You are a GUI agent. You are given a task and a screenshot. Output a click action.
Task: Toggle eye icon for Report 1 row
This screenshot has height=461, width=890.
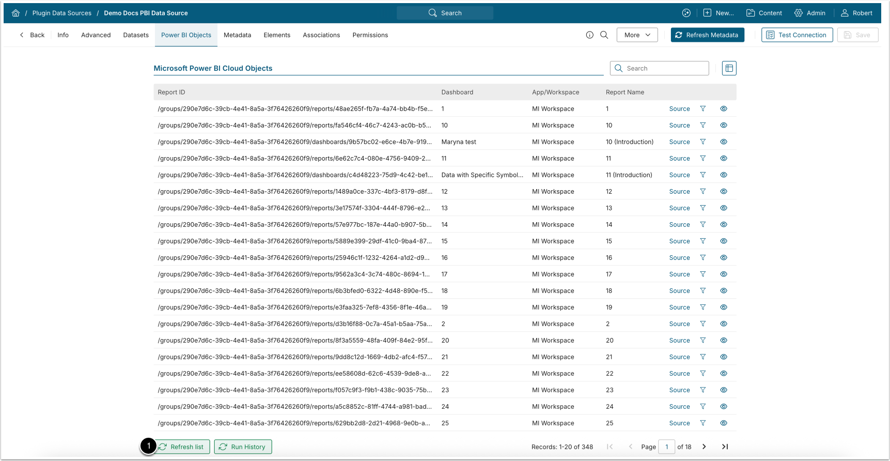click(x=723, y=109)
